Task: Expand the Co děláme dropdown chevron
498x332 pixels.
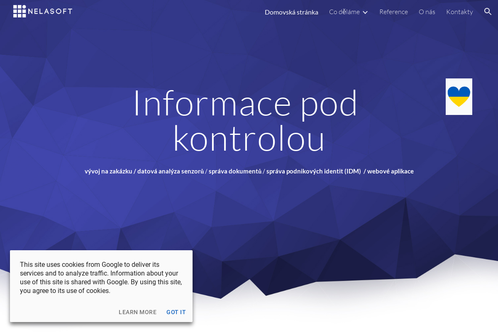Action: 365,12
